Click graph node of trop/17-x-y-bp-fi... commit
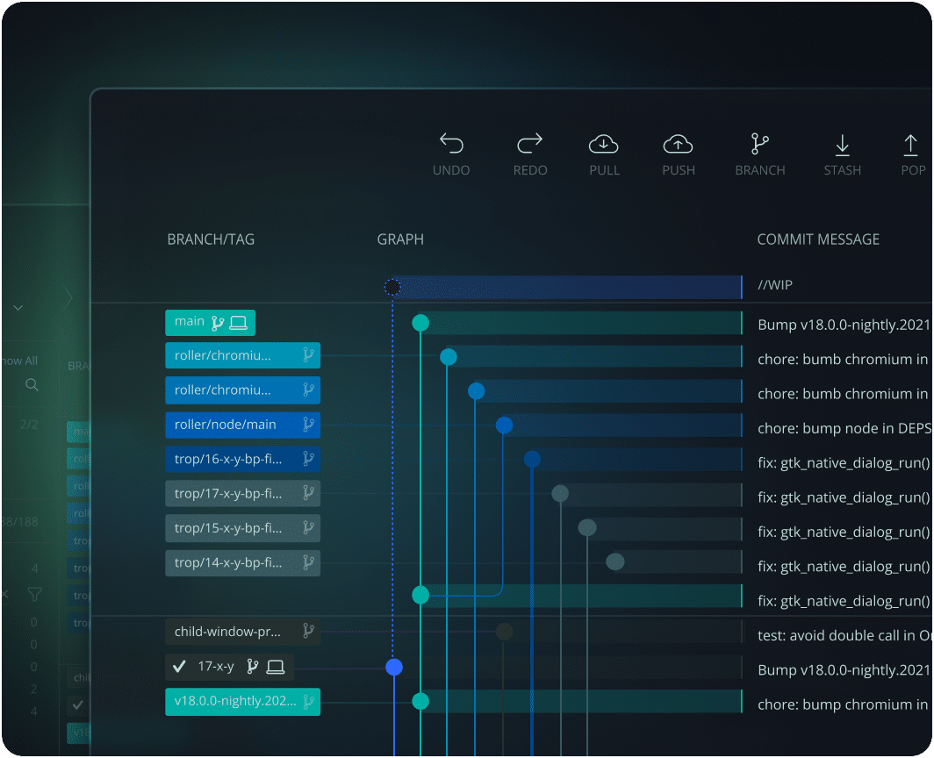Screen dimensions: 934x758 [560, 493]
